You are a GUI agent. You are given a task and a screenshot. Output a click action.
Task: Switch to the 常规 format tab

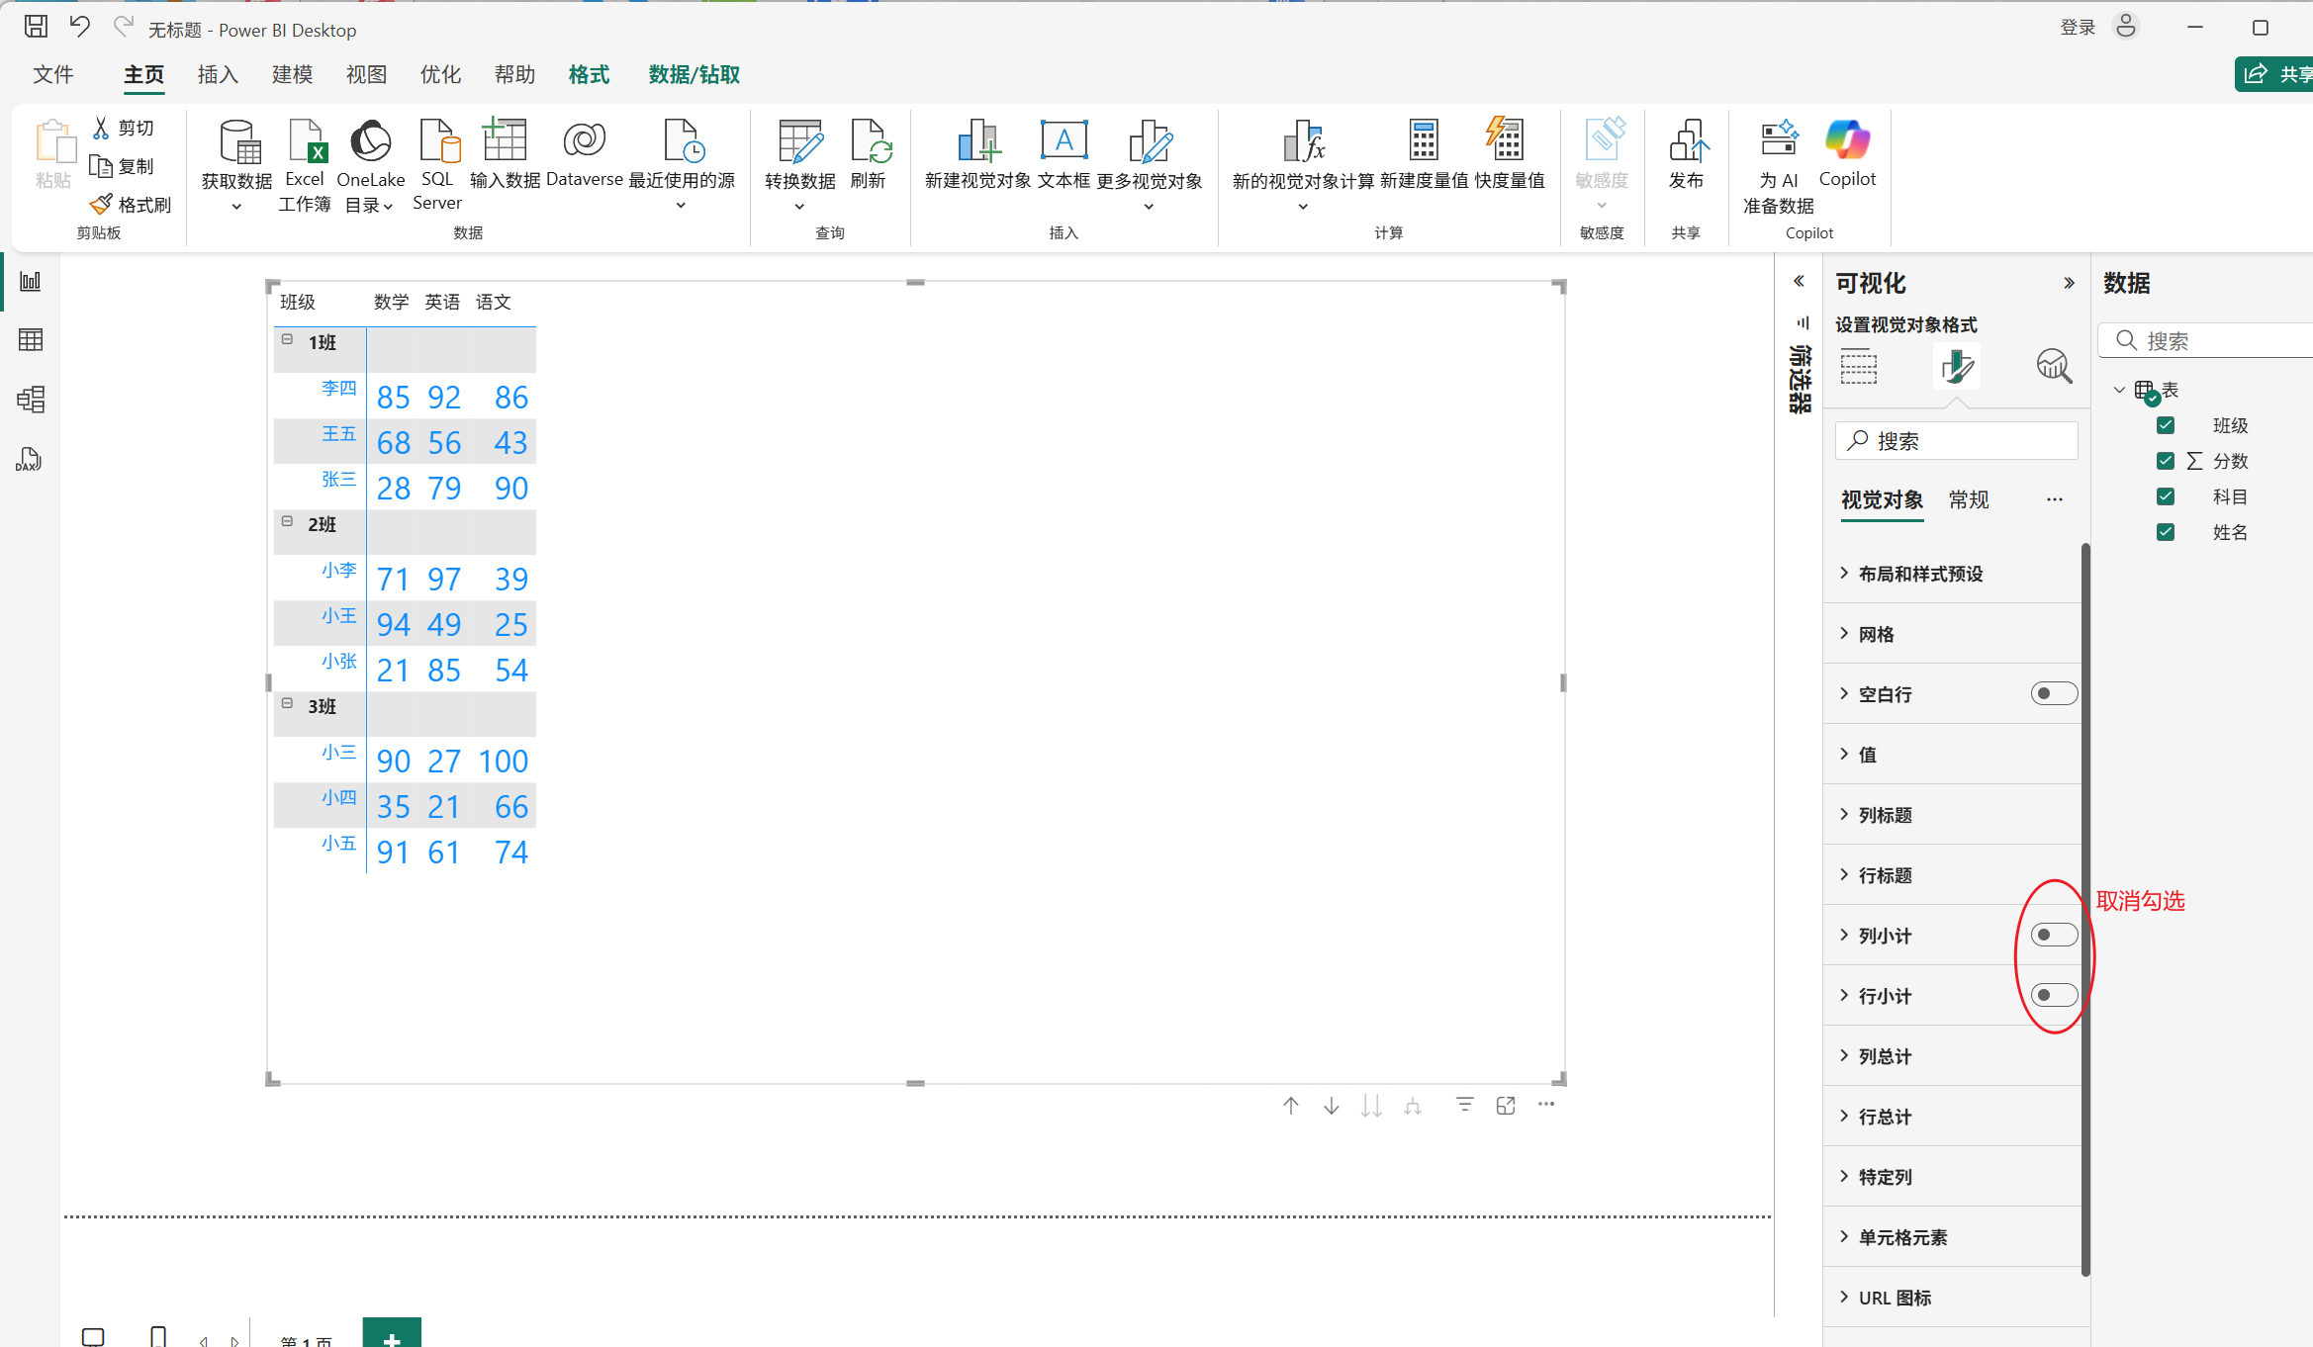[x=1969, y=500]
